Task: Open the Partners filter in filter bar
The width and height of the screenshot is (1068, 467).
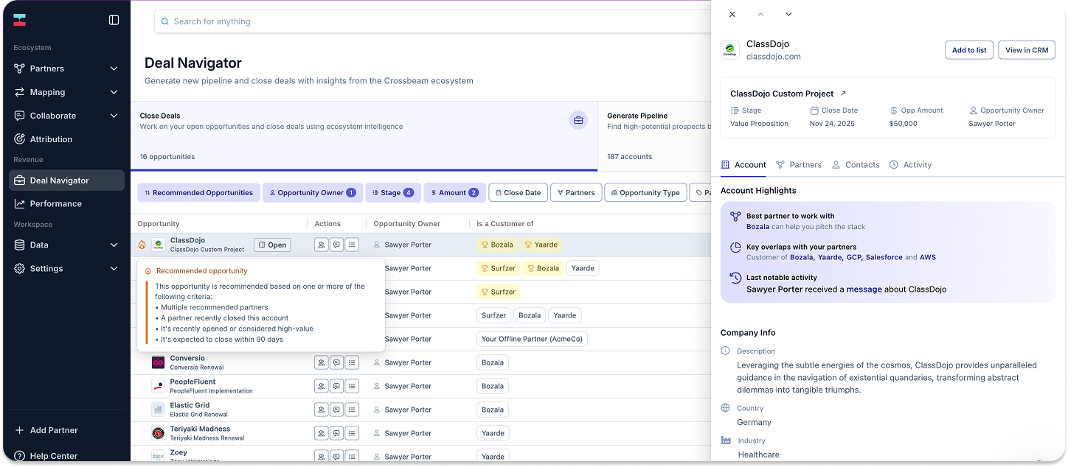Action: click(x=576, y=192)
